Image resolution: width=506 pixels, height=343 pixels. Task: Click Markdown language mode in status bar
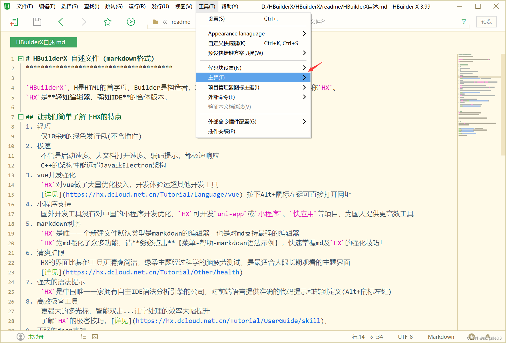tap(441, 337)
